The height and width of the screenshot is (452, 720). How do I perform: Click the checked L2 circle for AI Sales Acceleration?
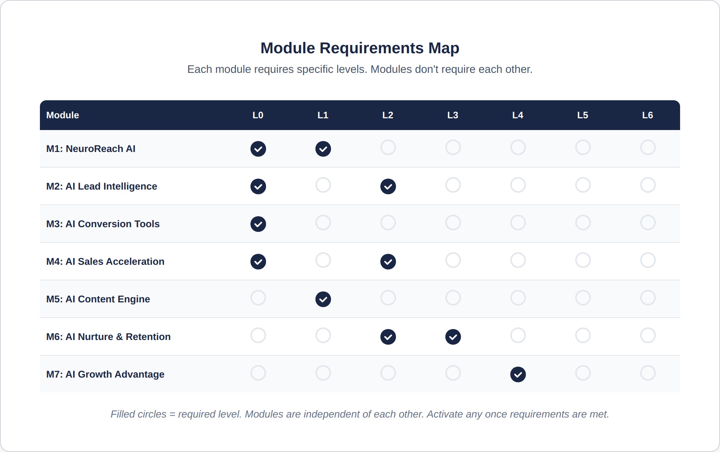(x=388, y=262)
